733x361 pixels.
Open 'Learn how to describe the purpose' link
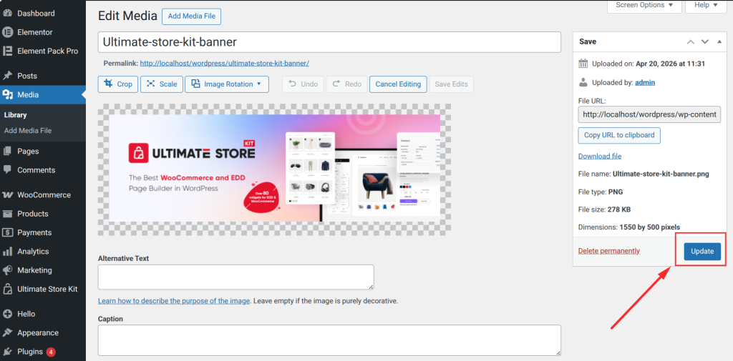(x=174, y=301)
